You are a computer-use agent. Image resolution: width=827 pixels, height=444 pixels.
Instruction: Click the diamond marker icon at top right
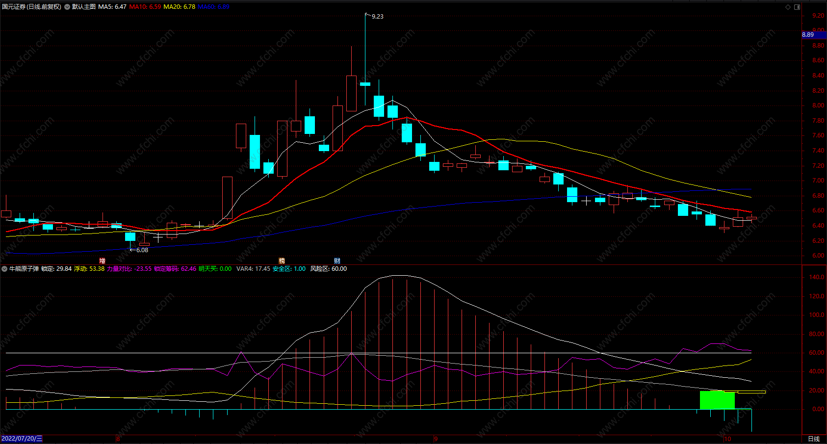[788, 7]
